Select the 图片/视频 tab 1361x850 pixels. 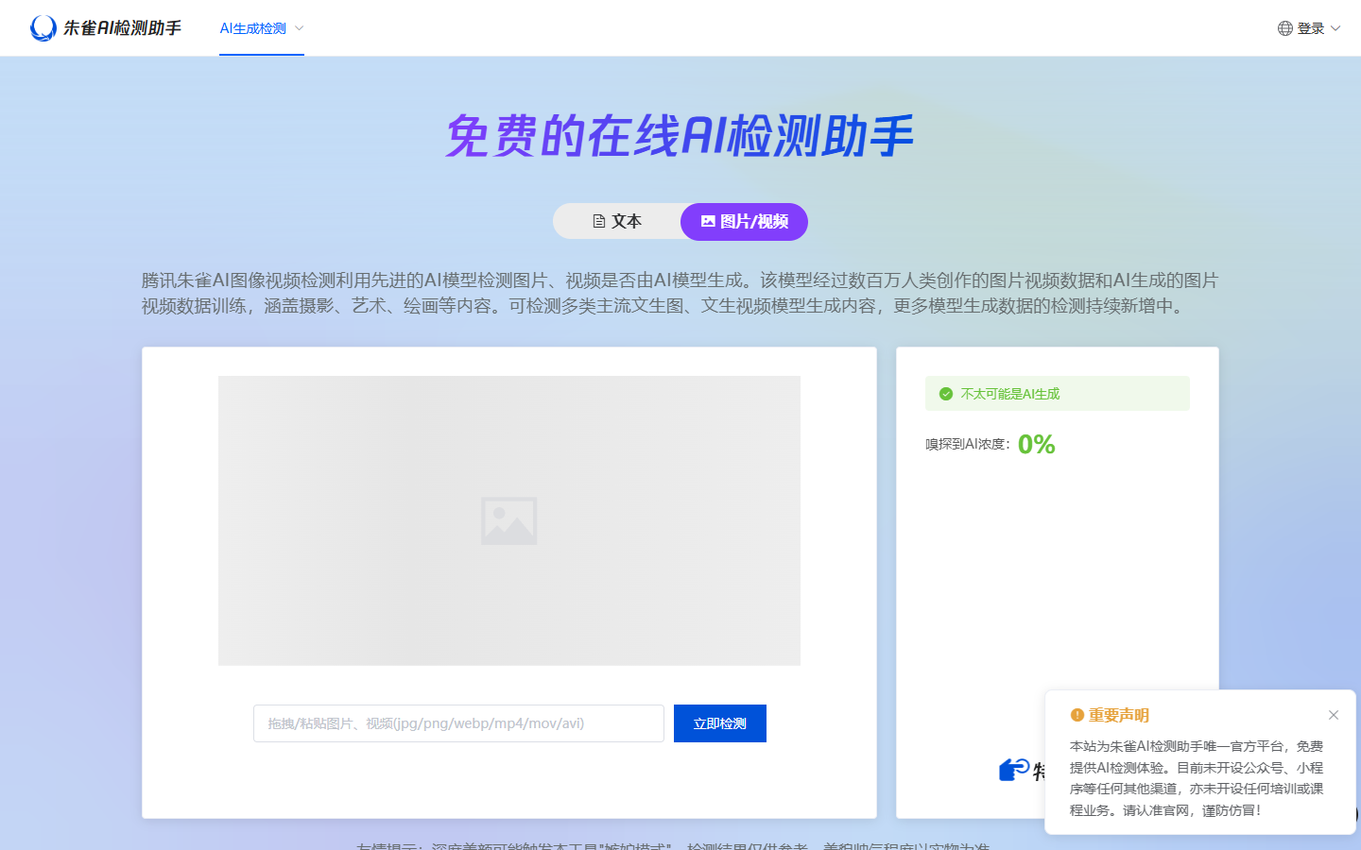point(744,221)
